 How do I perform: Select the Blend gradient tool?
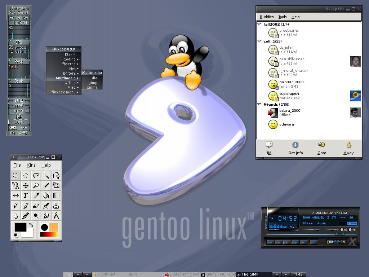coord(56,195)
